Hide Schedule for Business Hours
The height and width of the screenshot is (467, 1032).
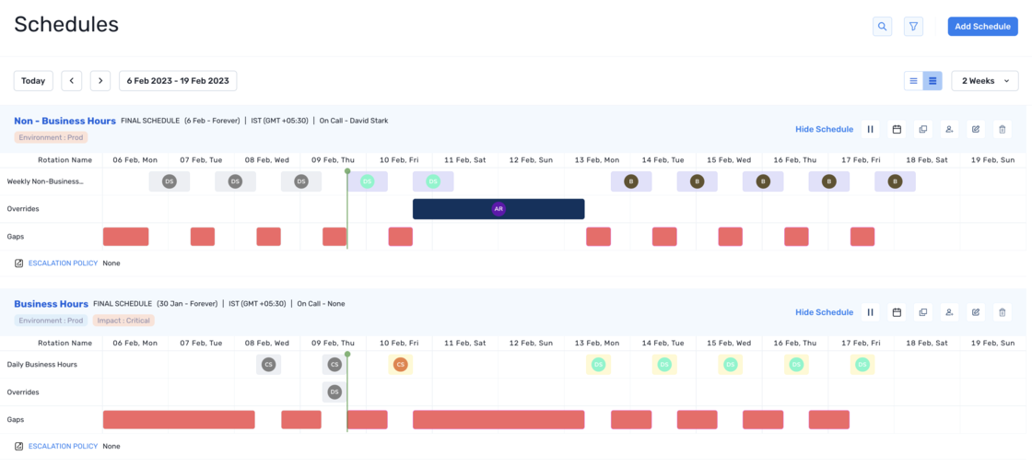(x=824, y=312)
